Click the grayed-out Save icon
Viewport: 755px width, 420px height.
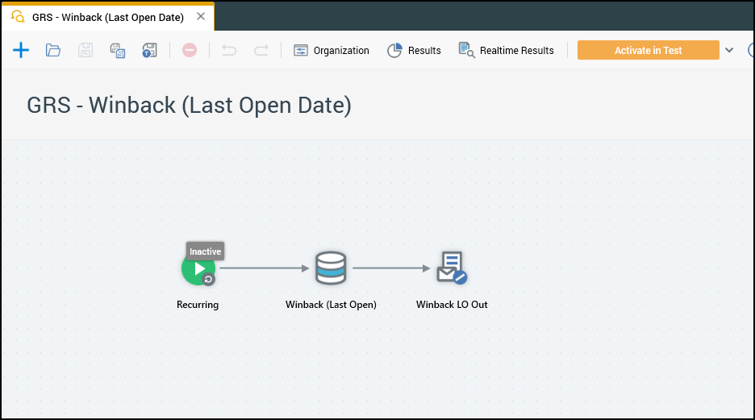(86, 50)
